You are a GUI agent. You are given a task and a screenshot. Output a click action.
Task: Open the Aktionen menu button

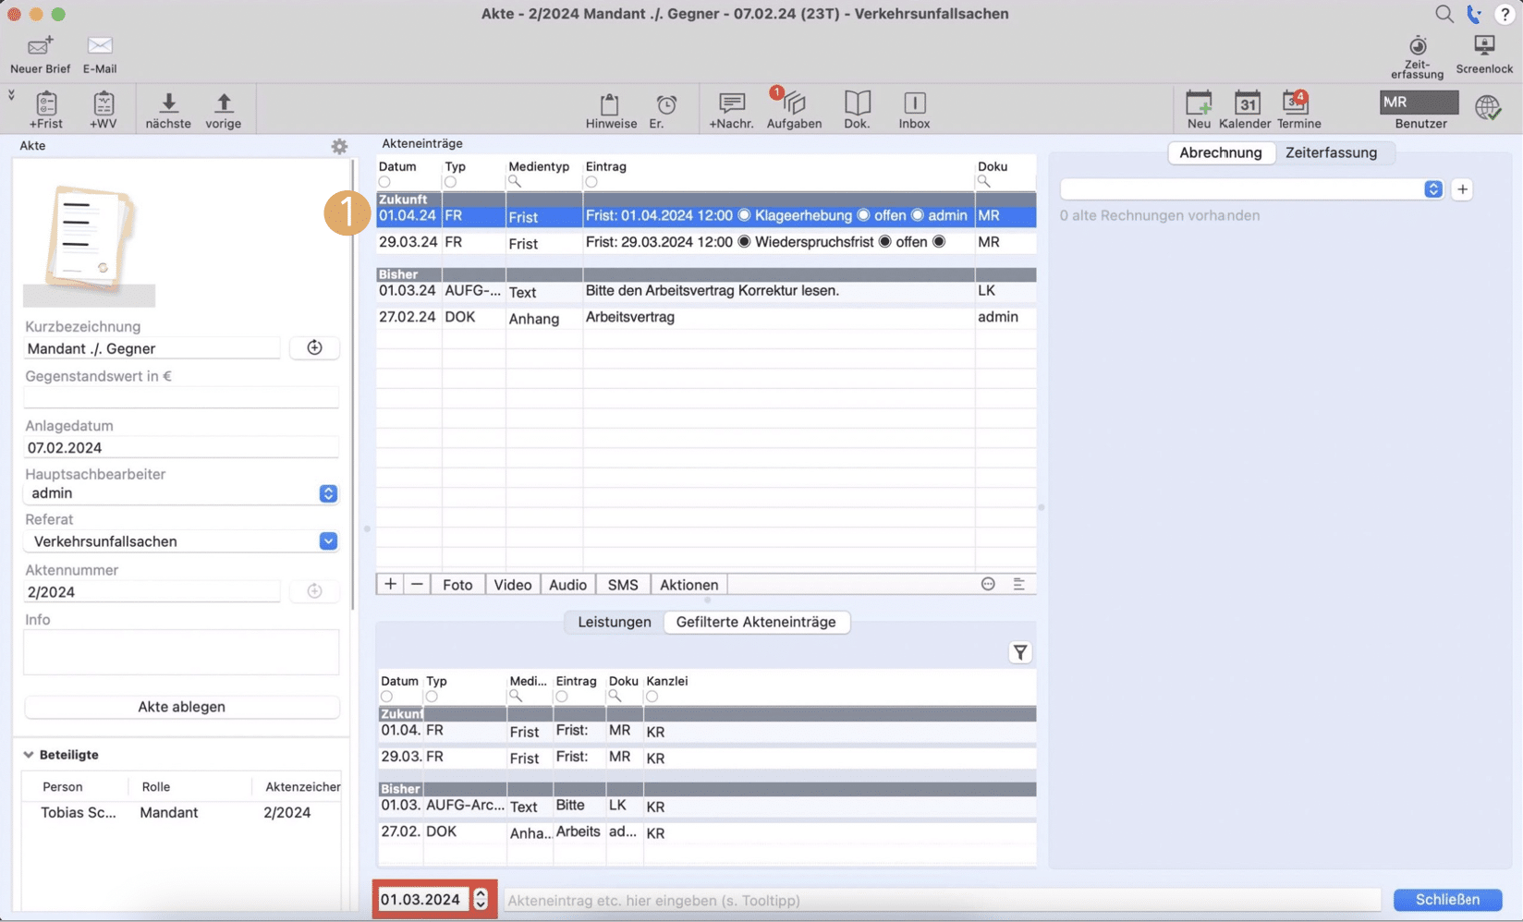click(x=688, y=585)
